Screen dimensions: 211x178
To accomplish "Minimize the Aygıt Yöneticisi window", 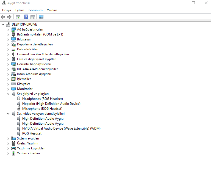I will point(181,3).
